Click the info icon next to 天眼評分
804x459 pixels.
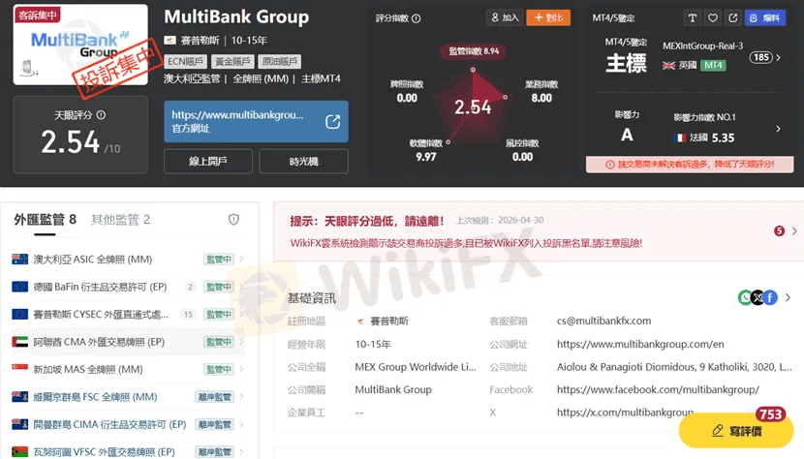click(x=101, y=115)
